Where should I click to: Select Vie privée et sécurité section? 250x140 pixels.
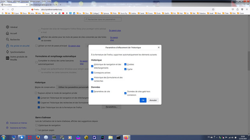pyautogui.click(x=18, y=46)
